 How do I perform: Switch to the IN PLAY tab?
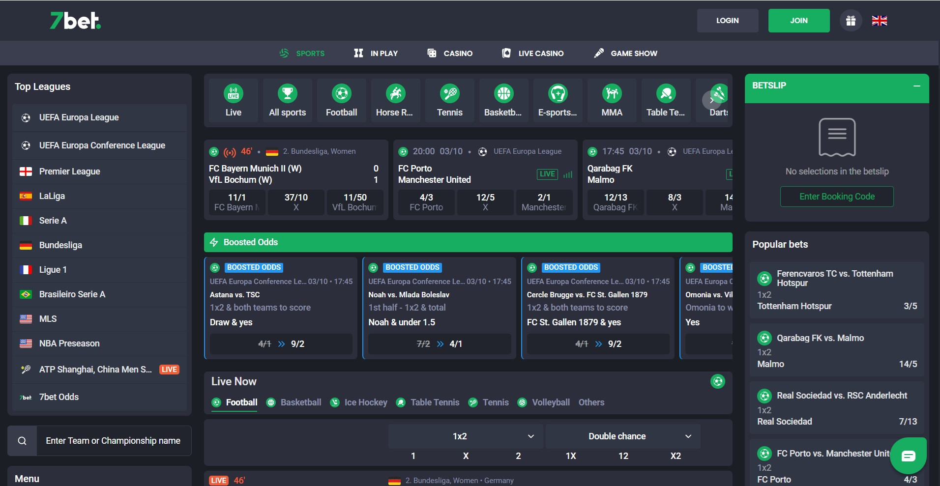coord(376,53)
